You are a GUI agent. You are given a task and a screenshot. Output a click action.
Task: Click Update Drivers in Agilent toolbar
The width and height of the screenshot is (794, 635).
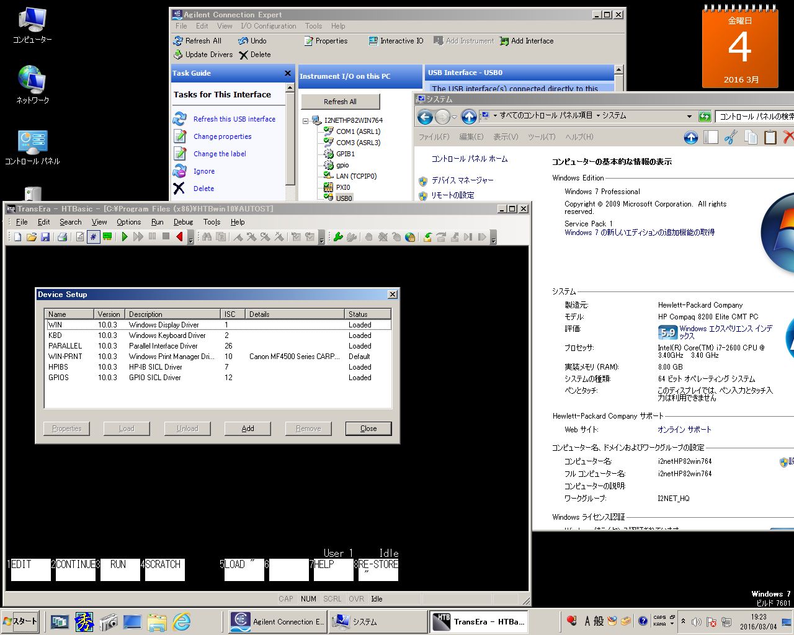pyautogui.click(x=203, y=55)
